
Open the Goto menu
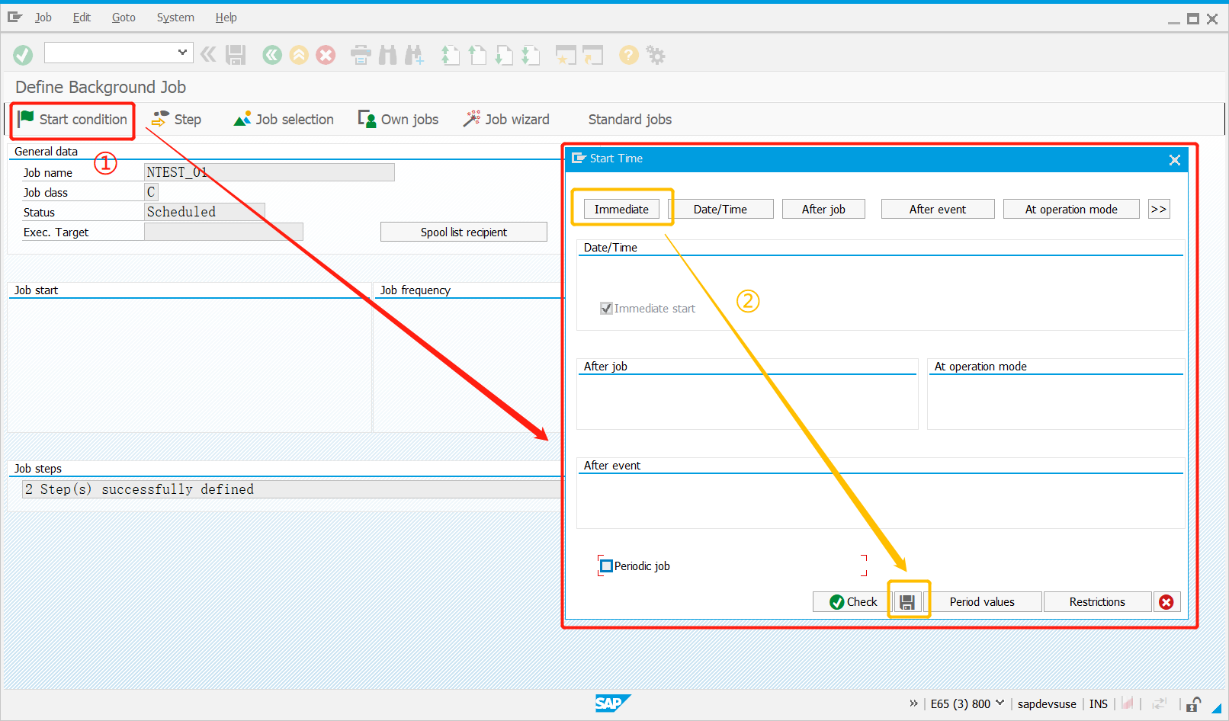123,17
